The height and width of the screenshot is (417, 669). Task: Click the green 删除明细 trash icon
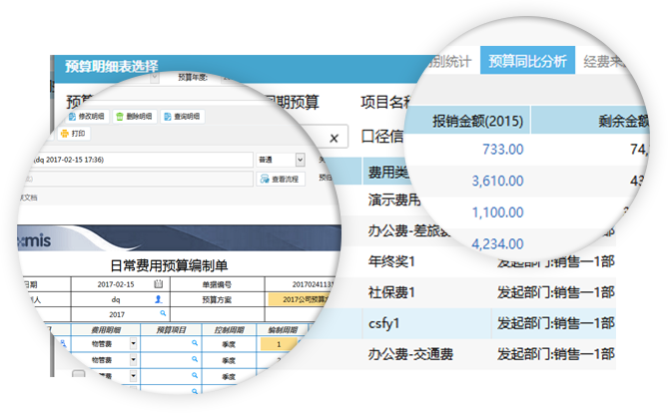click(x=120, y=117)
